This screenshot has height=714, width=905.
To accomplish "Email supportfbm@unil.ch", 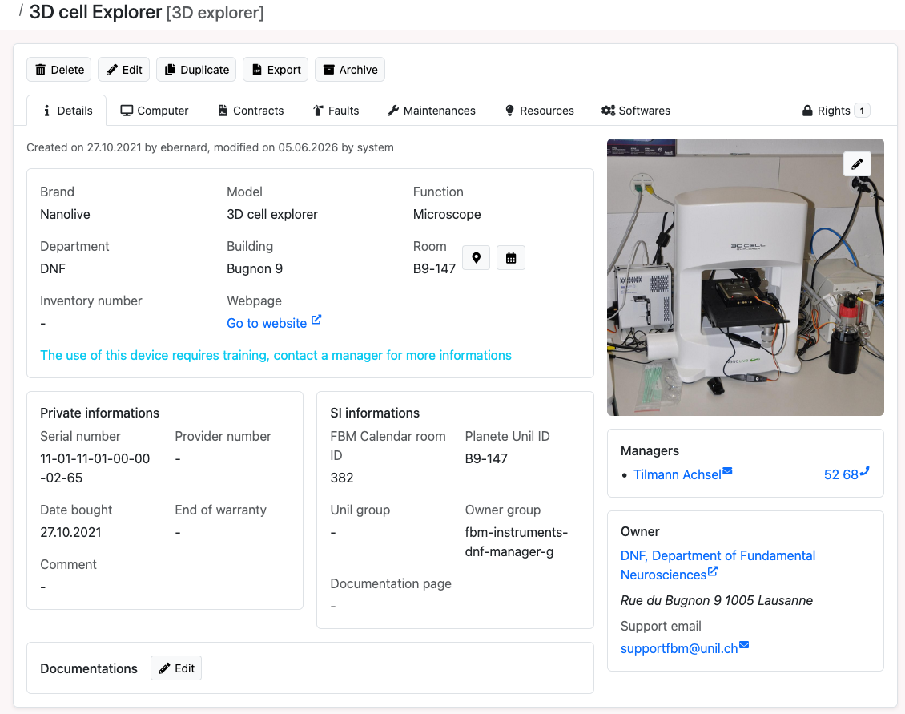I will pos(679,648).
